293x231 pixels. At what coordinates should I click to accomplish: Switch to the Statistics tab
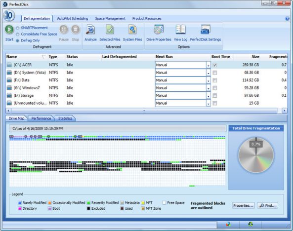(x=65, y=118)
